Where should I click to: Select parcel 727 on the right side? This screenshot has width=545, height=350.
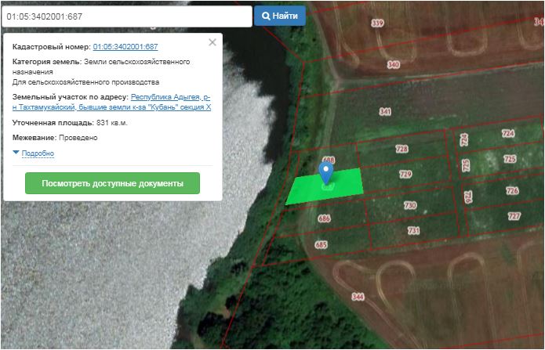(x=514, y=216)
